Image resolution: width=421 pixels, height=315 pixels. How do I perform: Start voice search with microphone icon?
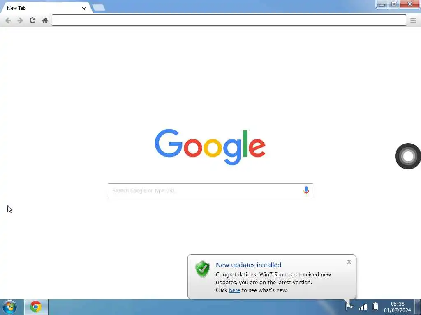[306, 190]
